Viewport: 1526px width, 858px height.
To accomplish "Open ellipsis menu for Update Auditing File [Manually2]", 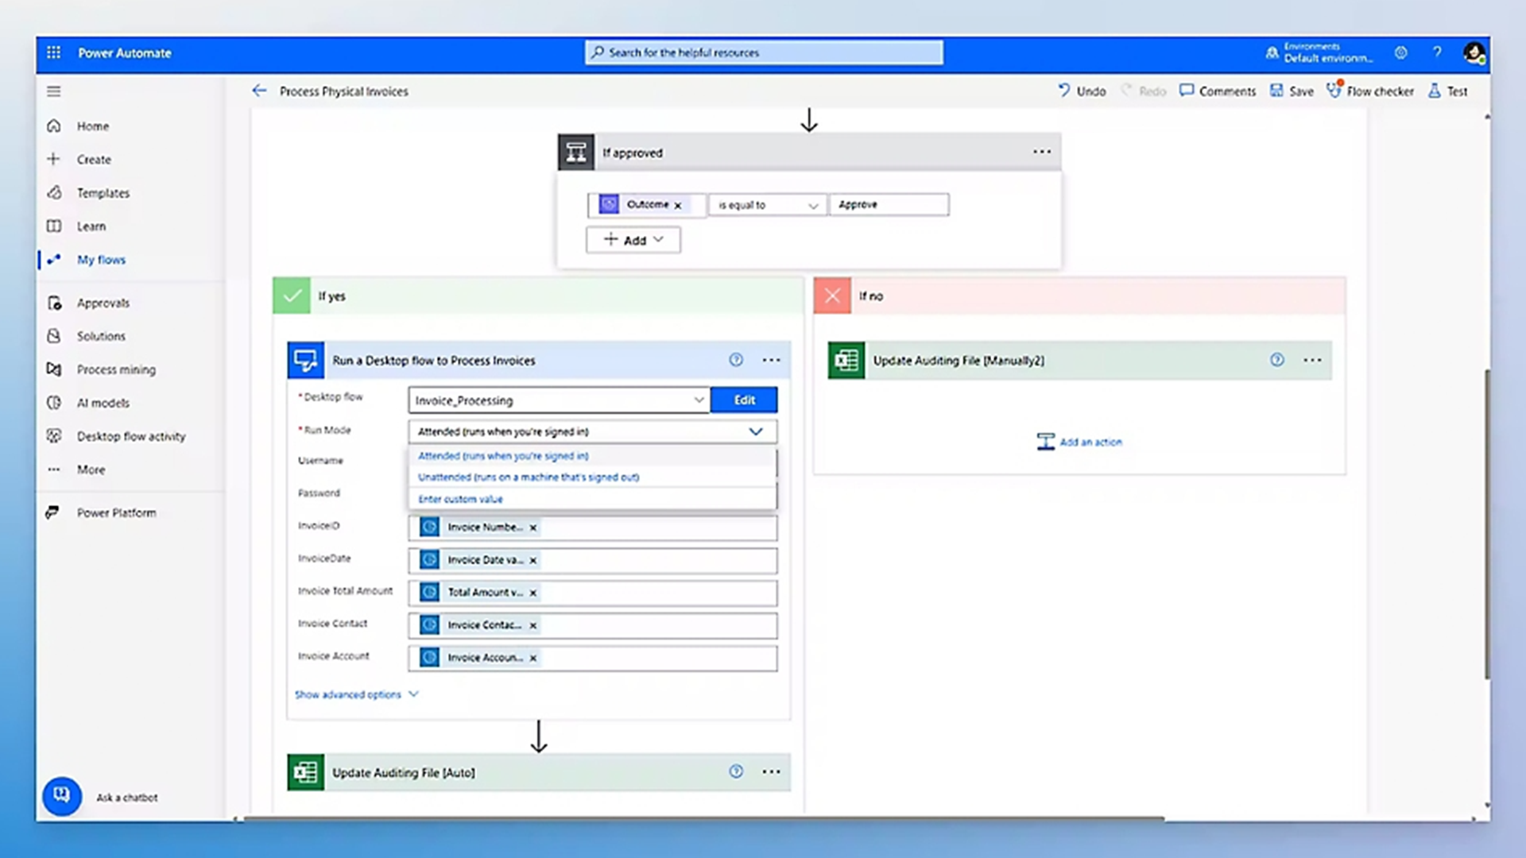I will tap(1312, 360).
